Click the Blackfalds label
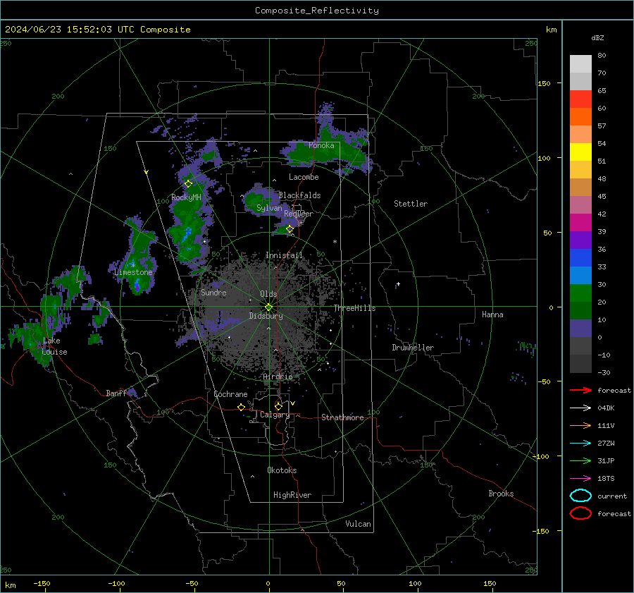This screenshot has height=593, width=634. point(299,195)
